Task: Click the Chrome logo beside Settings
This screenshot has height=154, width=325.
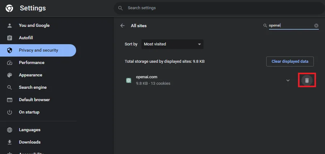Action: pos(9,8)
